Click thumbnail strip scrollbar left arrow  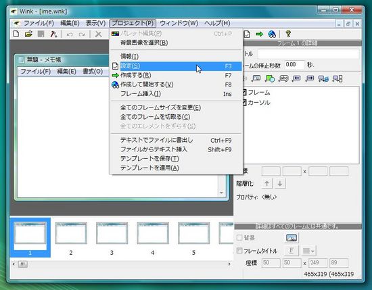[14, 264]
